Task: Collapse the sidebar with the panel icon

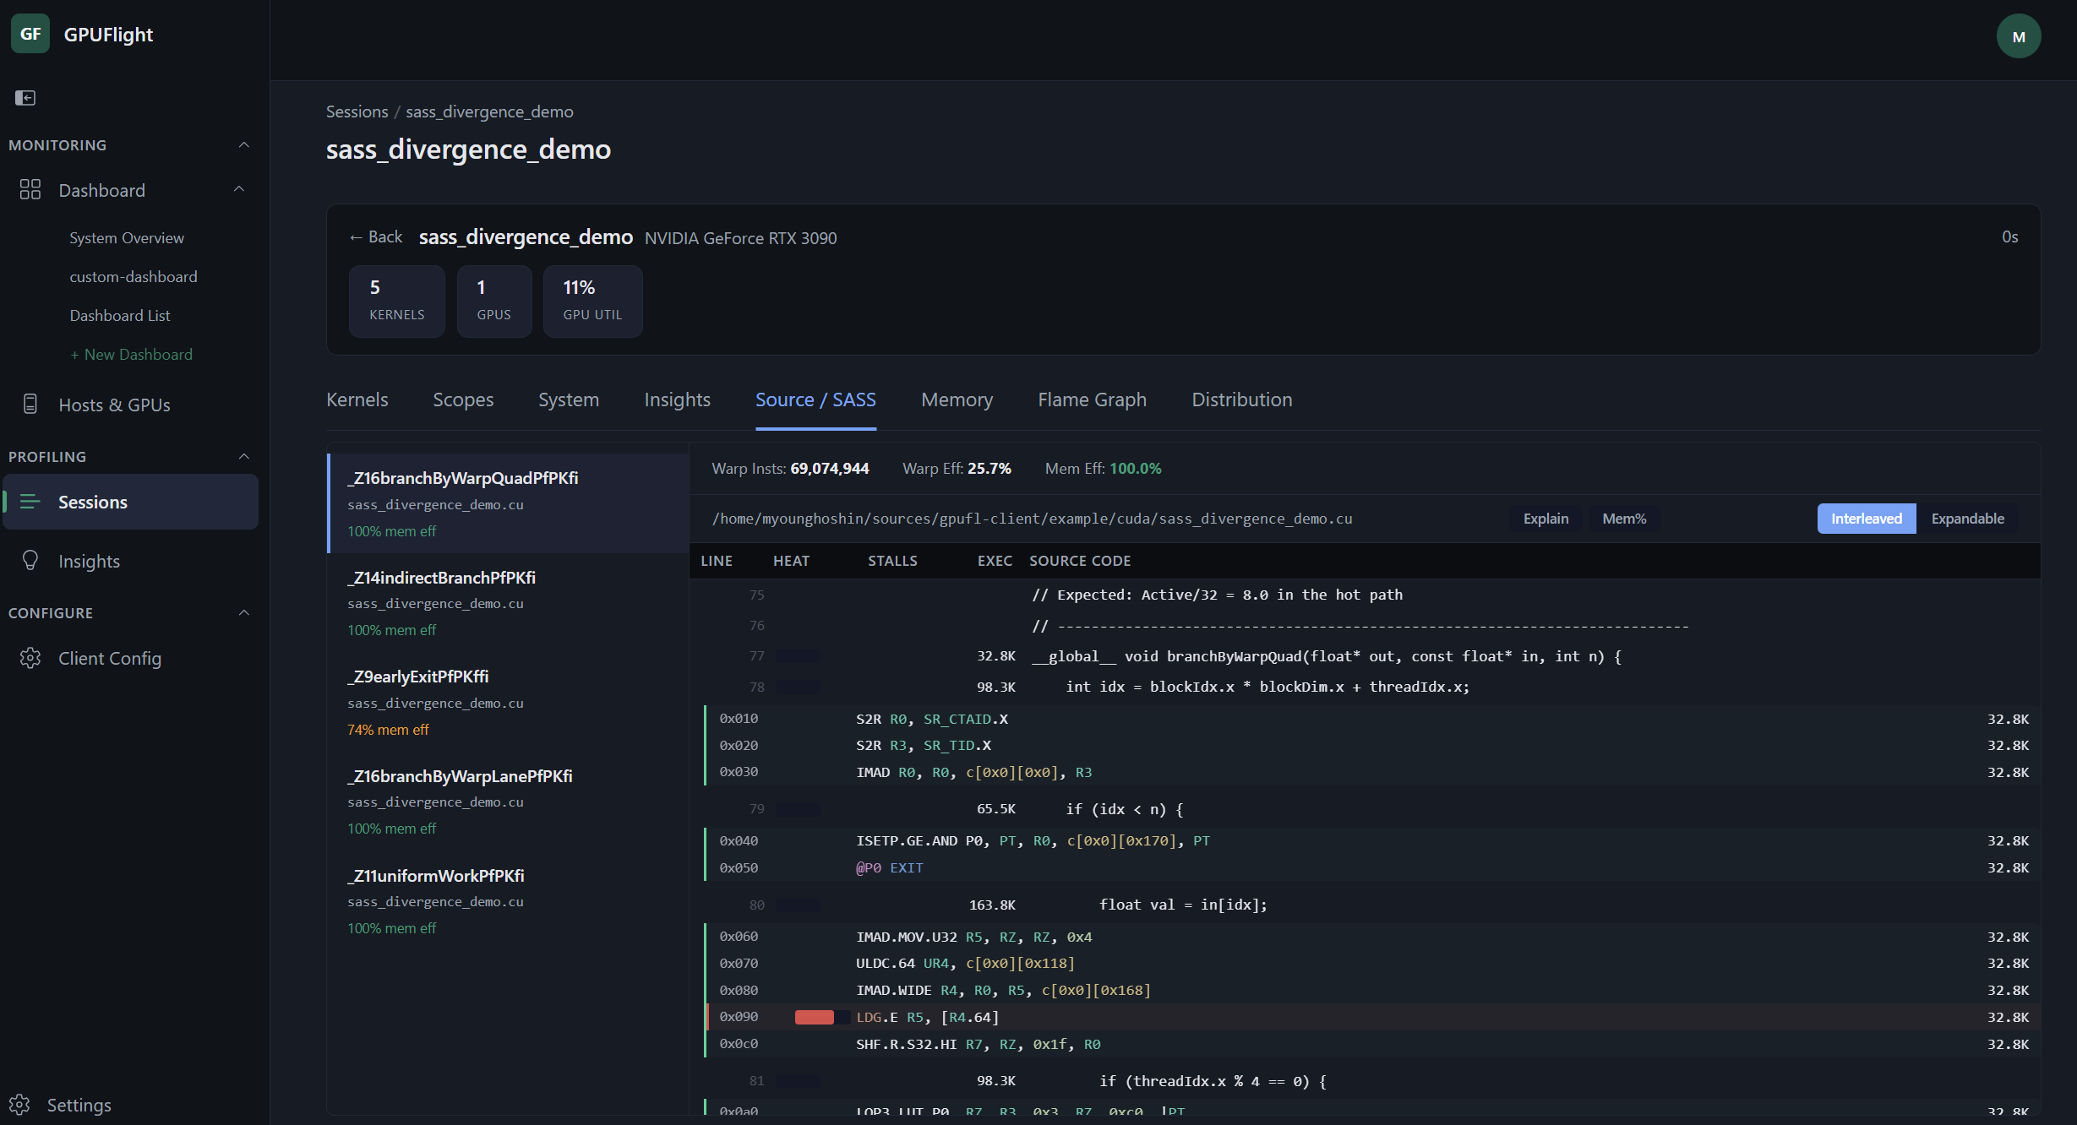Action: [25, 98]
